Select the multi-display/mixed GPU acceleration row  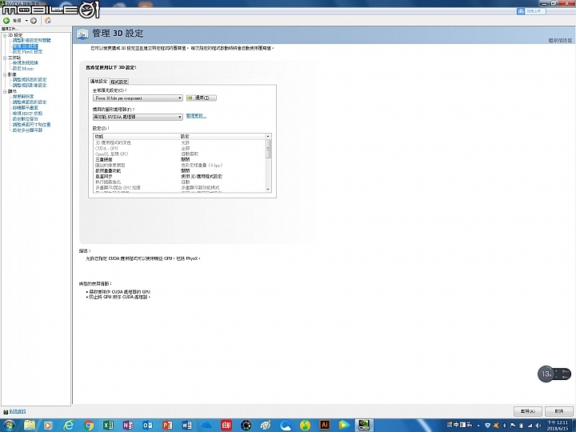click(180, 187)
